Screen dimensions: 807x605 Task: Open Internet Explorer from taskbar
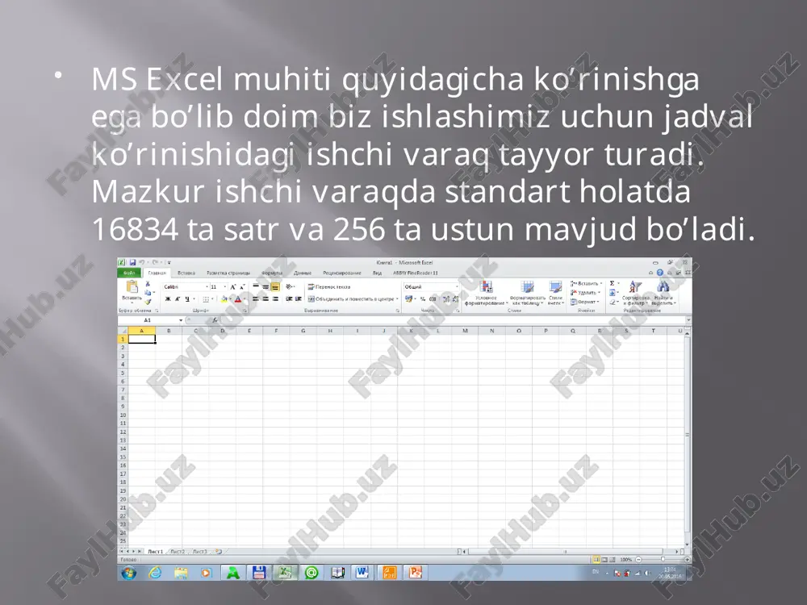[x=155, y=573]
